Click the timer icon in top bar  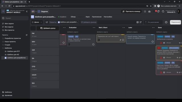(145, 11)
